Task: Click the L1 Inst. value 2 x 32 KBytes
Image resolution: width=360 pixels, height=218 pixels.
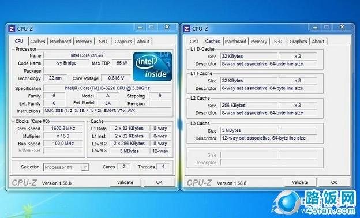Action: point(129,136)
